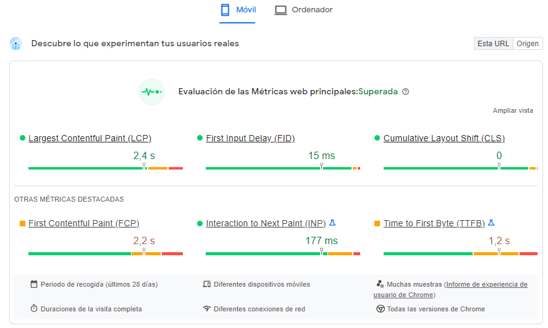
Task: Expand details with Ampliar vista
Action: coord(513,111)
